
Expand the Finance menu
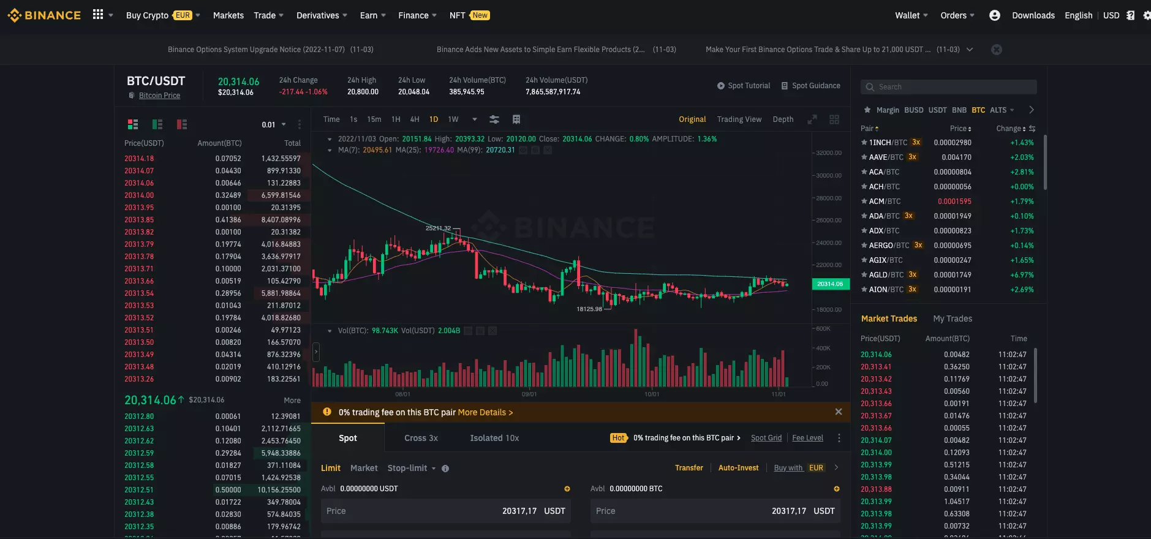click(417, 15)
